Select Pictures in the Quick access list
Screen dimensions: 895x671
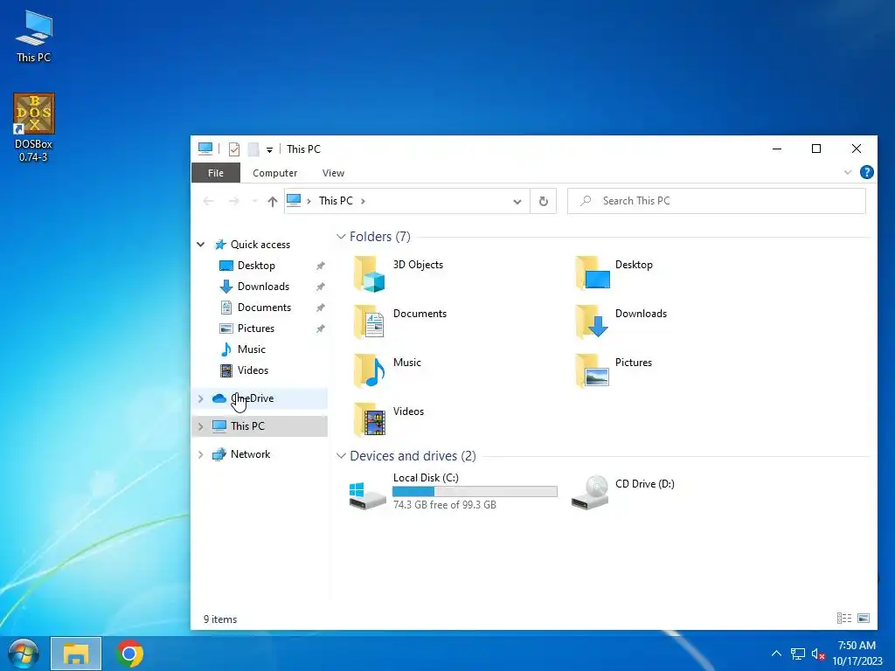coord(256,329)
